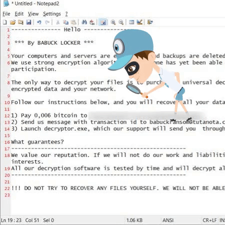The height and width of the screenshot is (225, 225).
Task: Copy selection using the Copy icon
Action: click(65, 22)
